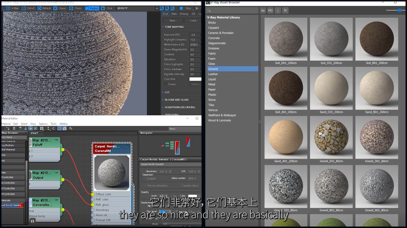The image size is (407, 228).
Task: Select the Ceramic & Porcelain category
Action: click(221, 33)
